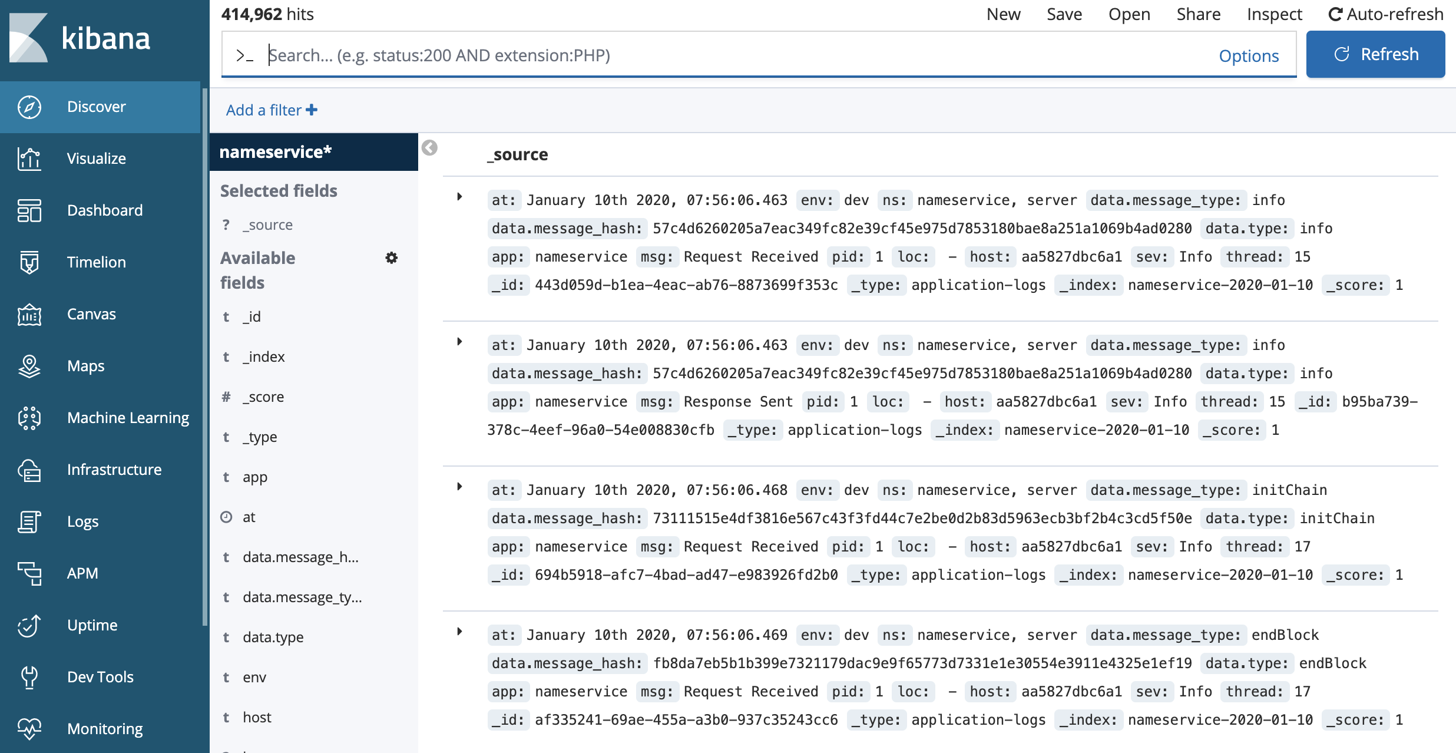Open the Visualize section icon

(29, 158)
